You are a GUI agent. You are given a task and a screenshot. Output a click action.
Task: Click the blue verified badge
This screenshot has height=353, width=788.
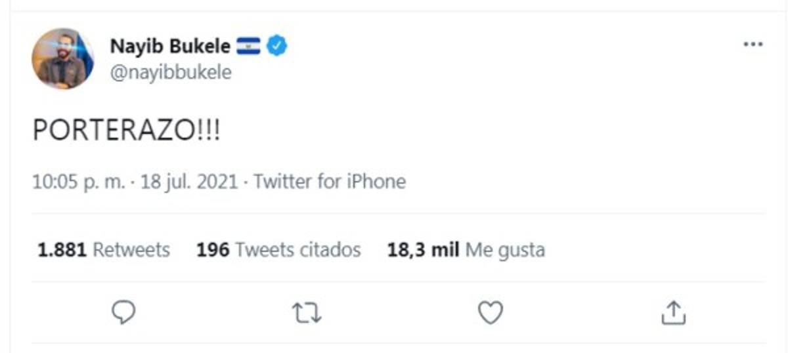277,47
